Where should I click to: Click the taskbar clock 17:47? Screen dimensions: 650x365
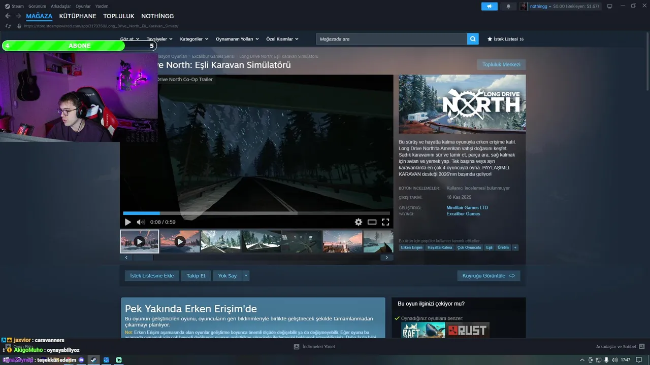click(625, 360)
